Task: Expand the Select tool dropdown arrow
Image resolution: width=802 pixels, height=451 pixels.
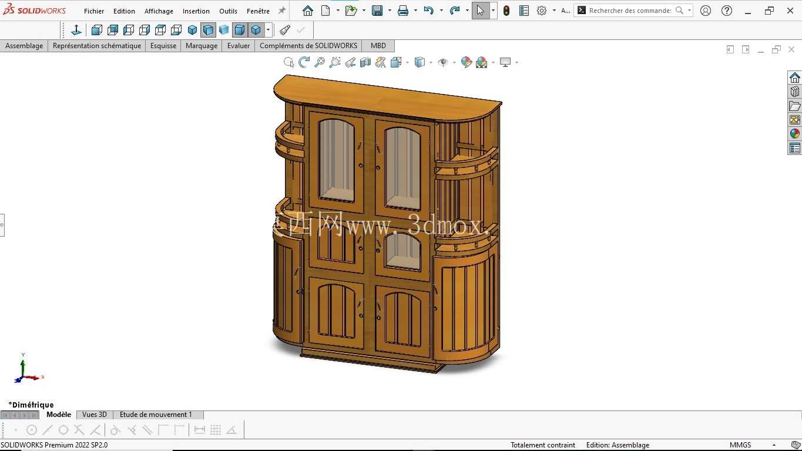Action: point(493,11)
